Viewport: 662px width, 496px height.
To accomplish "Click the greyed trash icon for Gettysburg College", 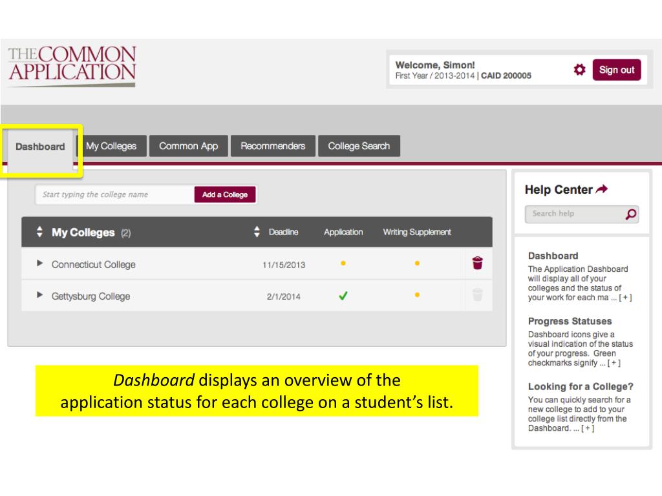I will tap(478, 294).
